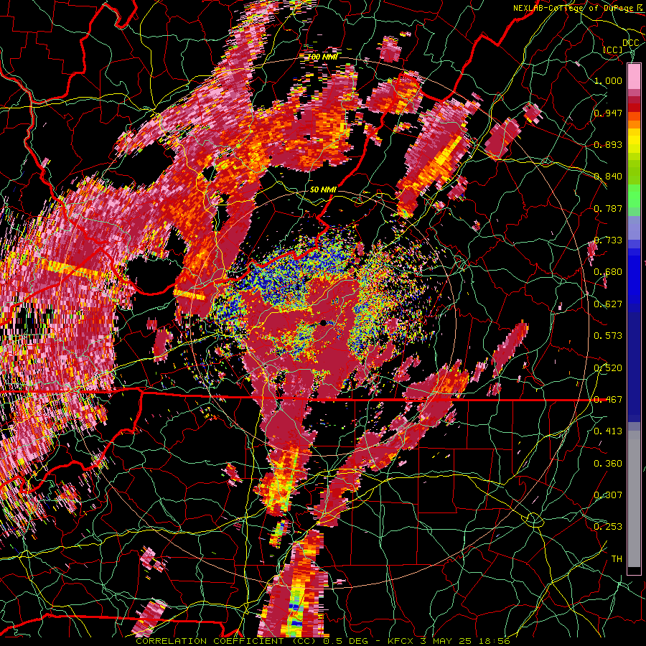Screen dimensions: 646x646
Task: Click the 18:56 timestamp in caption
Action: tap(495, 641)
